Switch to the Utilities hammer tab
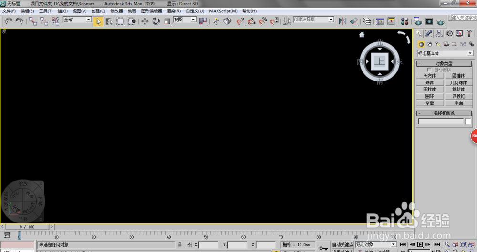 469,33
